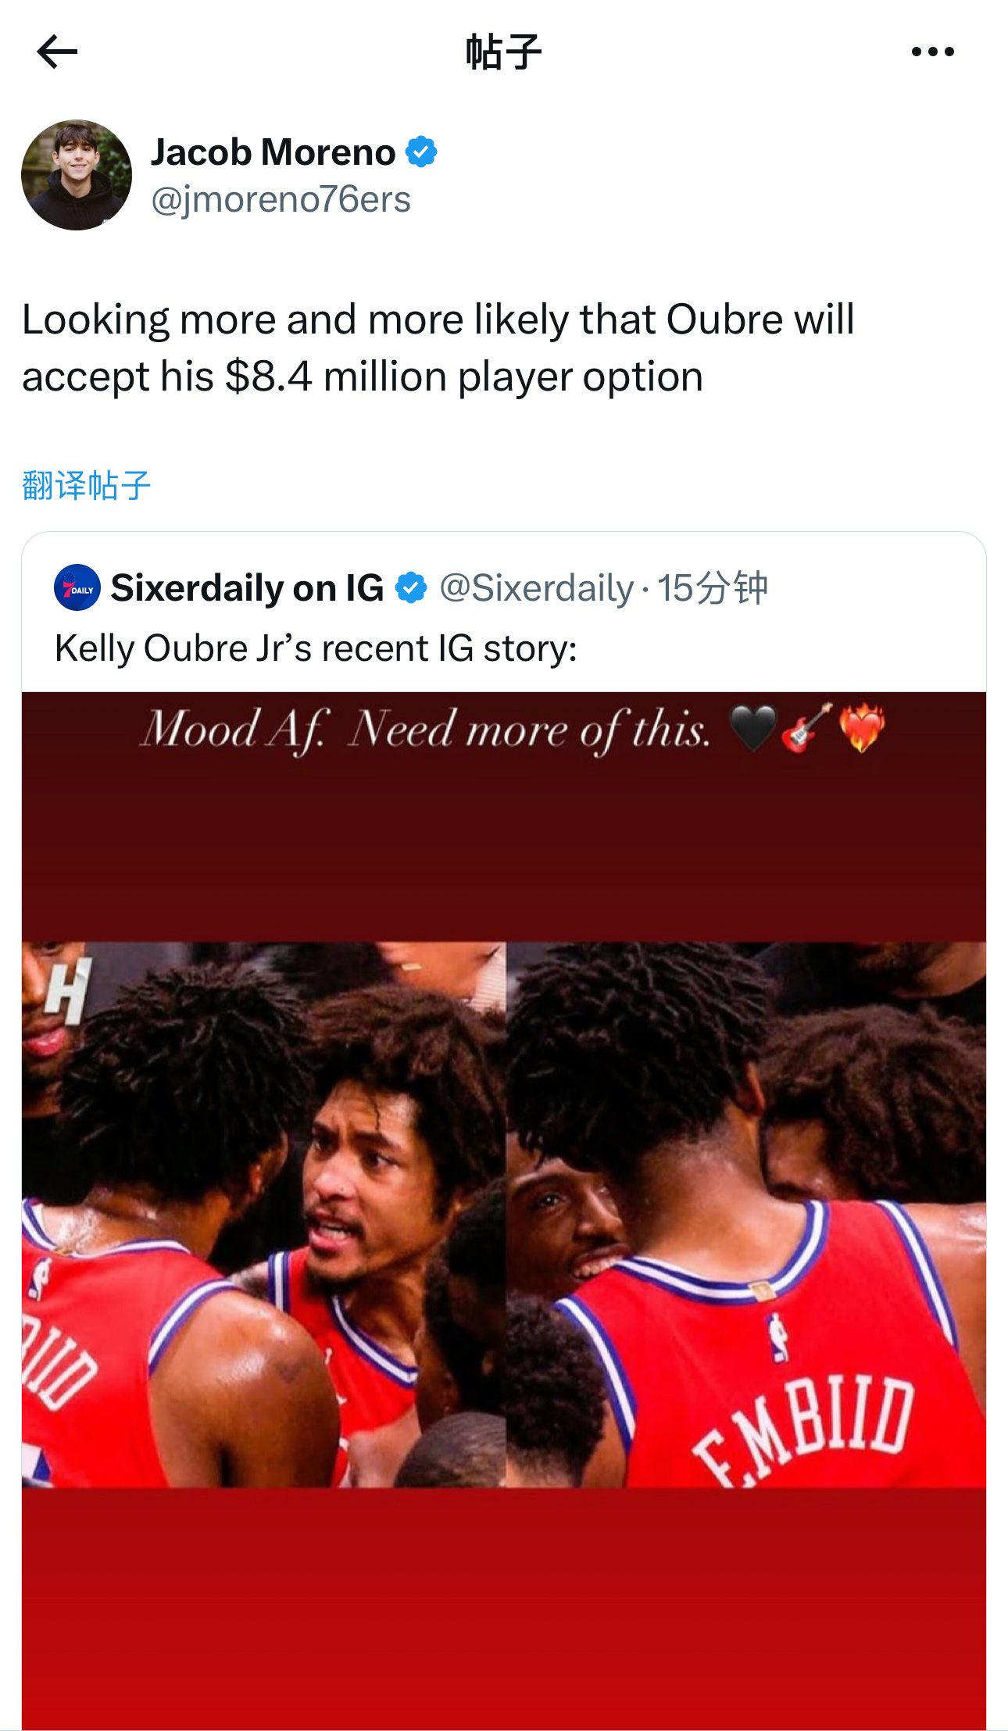The image size is (1008, 1731).
Task: Tap the flaming heart emoji in the story
Action: coord(862,728)
